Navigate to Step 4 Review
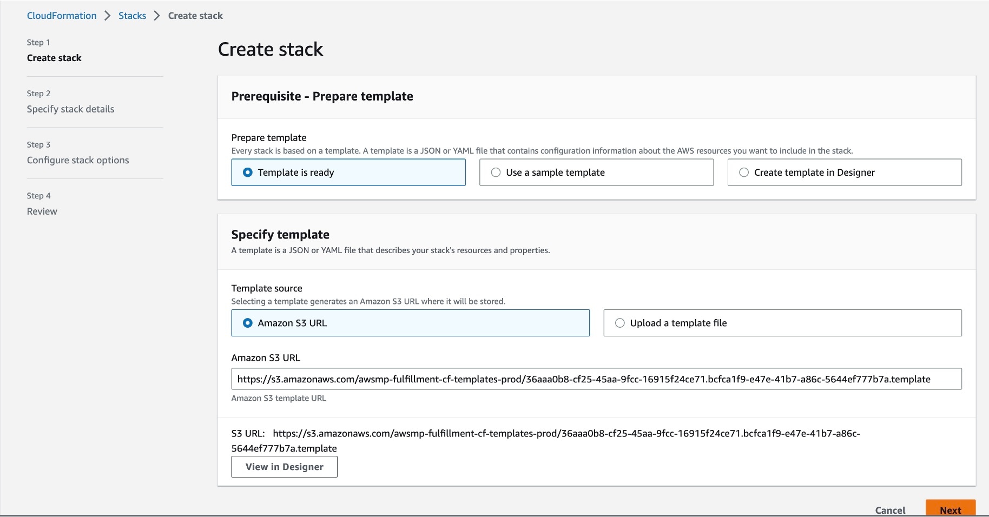The width and height of the screenshot is (989, 517). 42,211
